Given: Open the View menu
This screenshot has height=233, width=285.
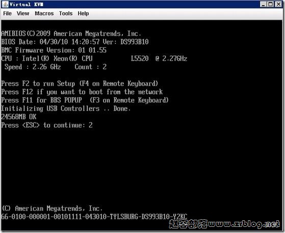Looking at the screenshot, I should (x=23, y=13).
